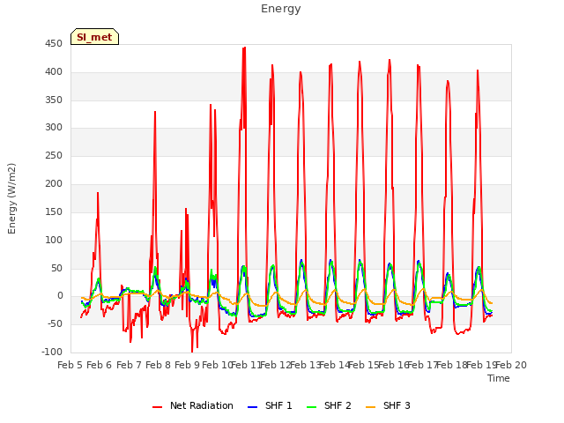Click the Net Radiation peak on Feb 6
The height and width of the screenshot is (423, 564).
tap(98, 193)
